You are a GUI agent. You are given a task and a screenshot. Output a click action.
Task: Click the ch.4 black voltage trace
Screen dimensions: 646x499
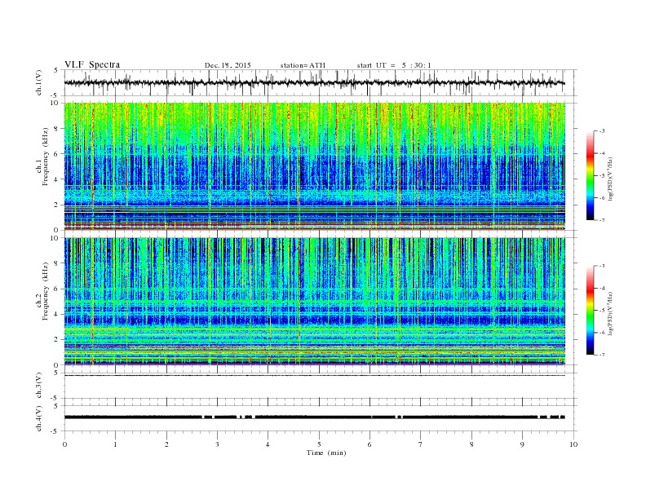[x=314, y=417]
